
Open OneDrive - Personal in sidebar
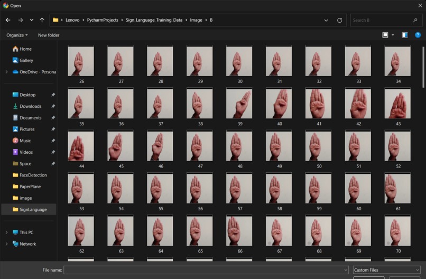(34, 72)
